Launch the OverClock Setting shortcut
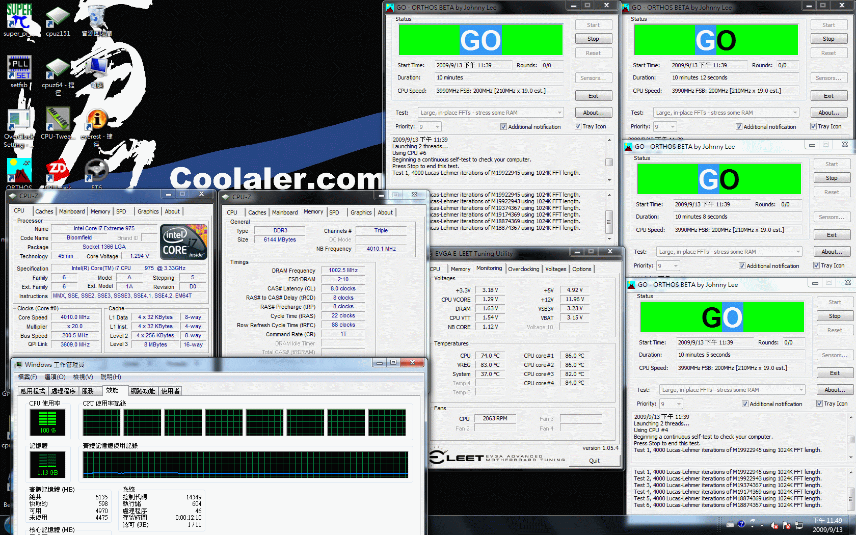 pyautogui.click(x=19, y=127)
